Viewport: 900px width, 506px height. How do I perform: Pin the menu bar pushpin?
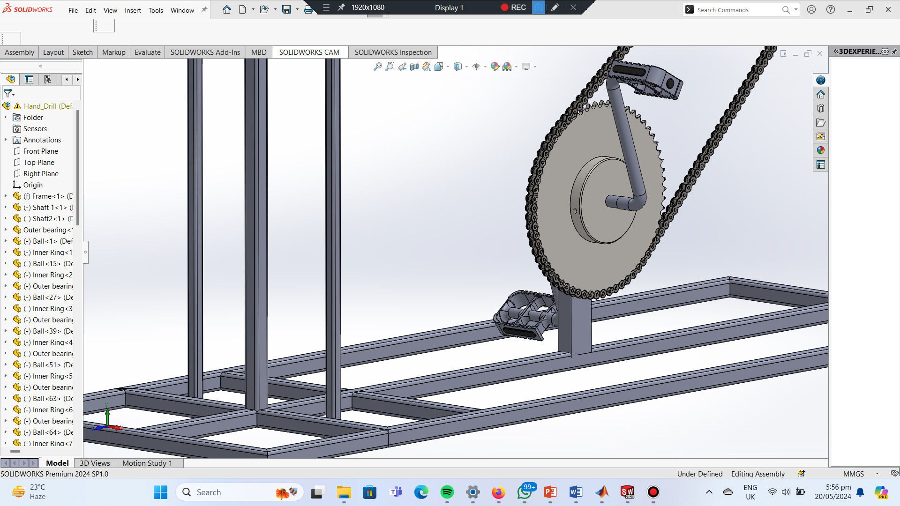pos(204,9)
